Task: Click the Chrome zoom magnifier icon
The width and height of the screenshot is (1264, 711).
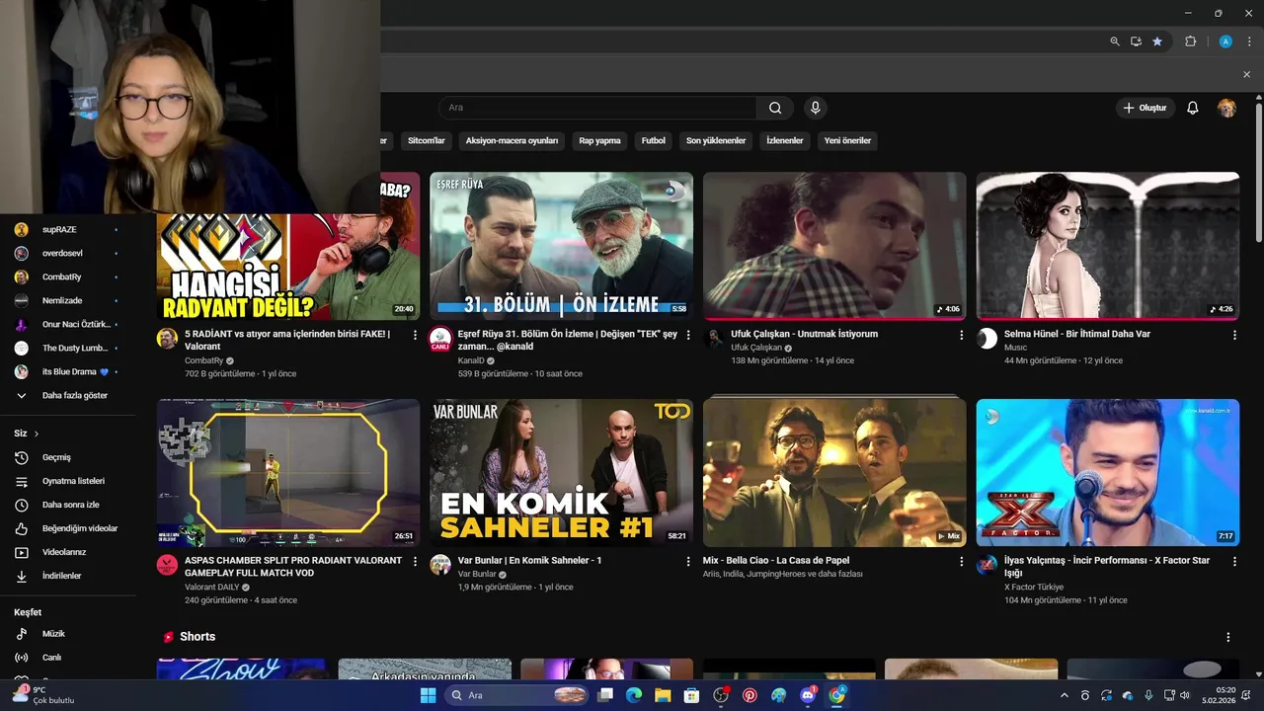Action: pos(1115,41)
